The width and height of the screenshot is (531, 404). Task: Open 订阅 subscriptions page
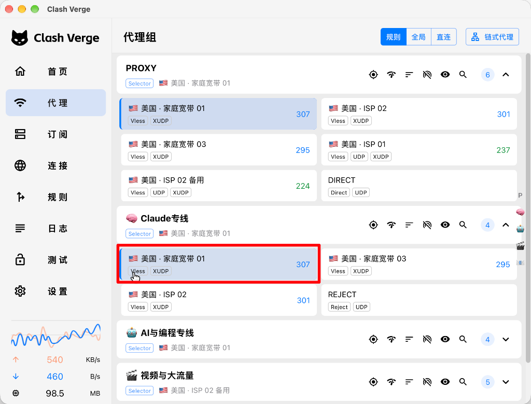[56, 134]
